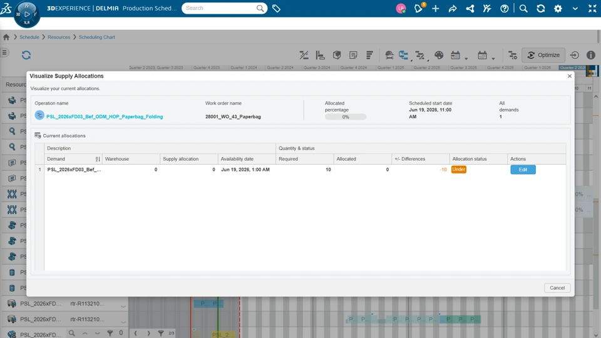The height and width of the screenshot is (338, 601).
Task: Go to the Schedule breadcrumb
Action: point(29,37)
